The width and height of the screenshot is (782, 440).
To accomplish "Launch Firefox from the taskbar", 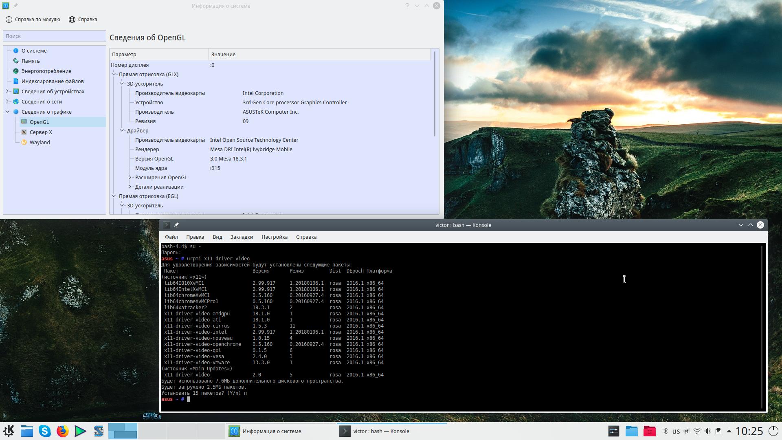I will (62, 431).
